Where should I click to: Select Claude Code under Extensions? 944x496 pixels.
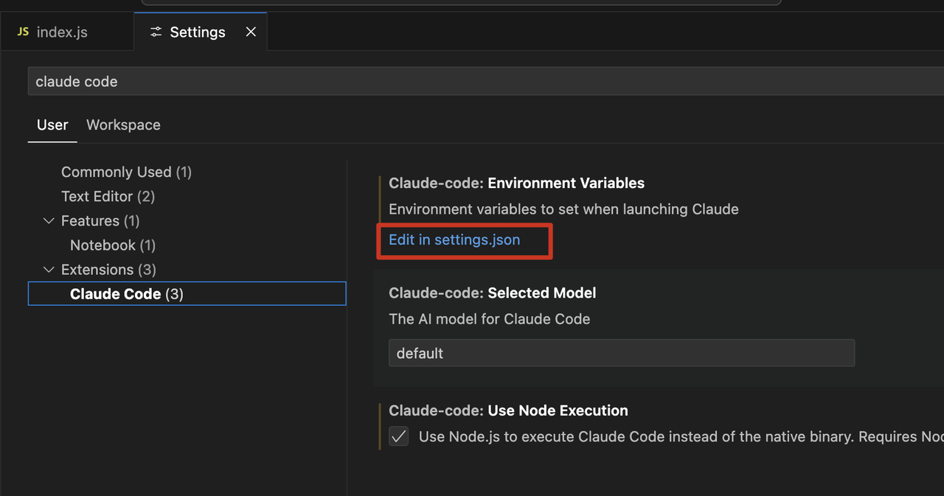pyautogui.click(x=126, y=293)
